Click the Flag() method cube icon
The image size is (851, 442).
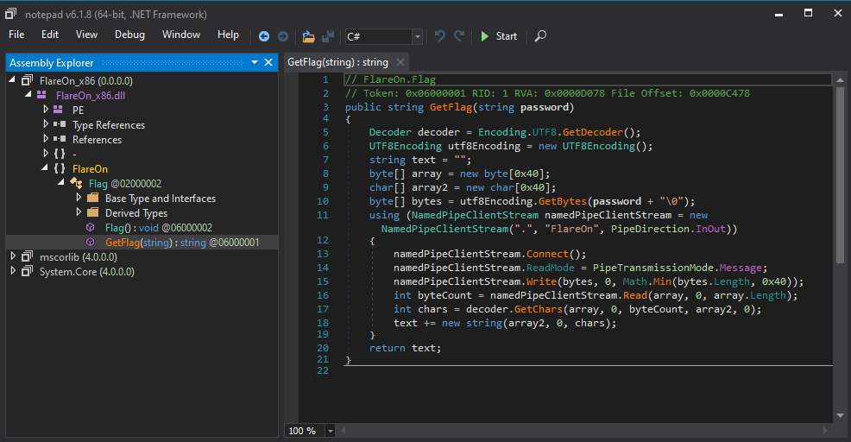pyautogui.click(x=91, y=227)
